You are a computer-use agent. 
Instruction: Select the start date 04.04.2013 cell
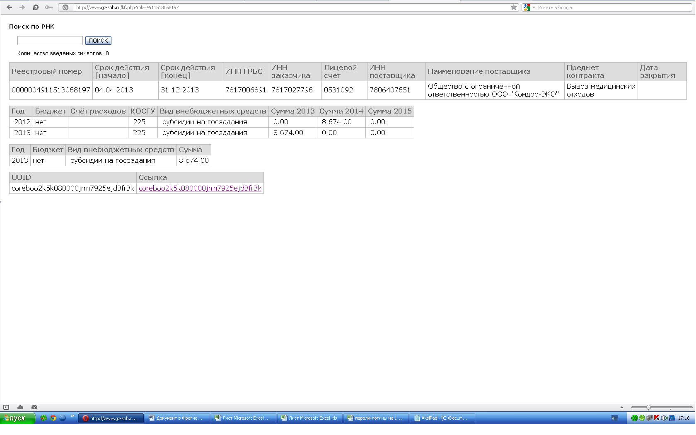coord(126,90)
